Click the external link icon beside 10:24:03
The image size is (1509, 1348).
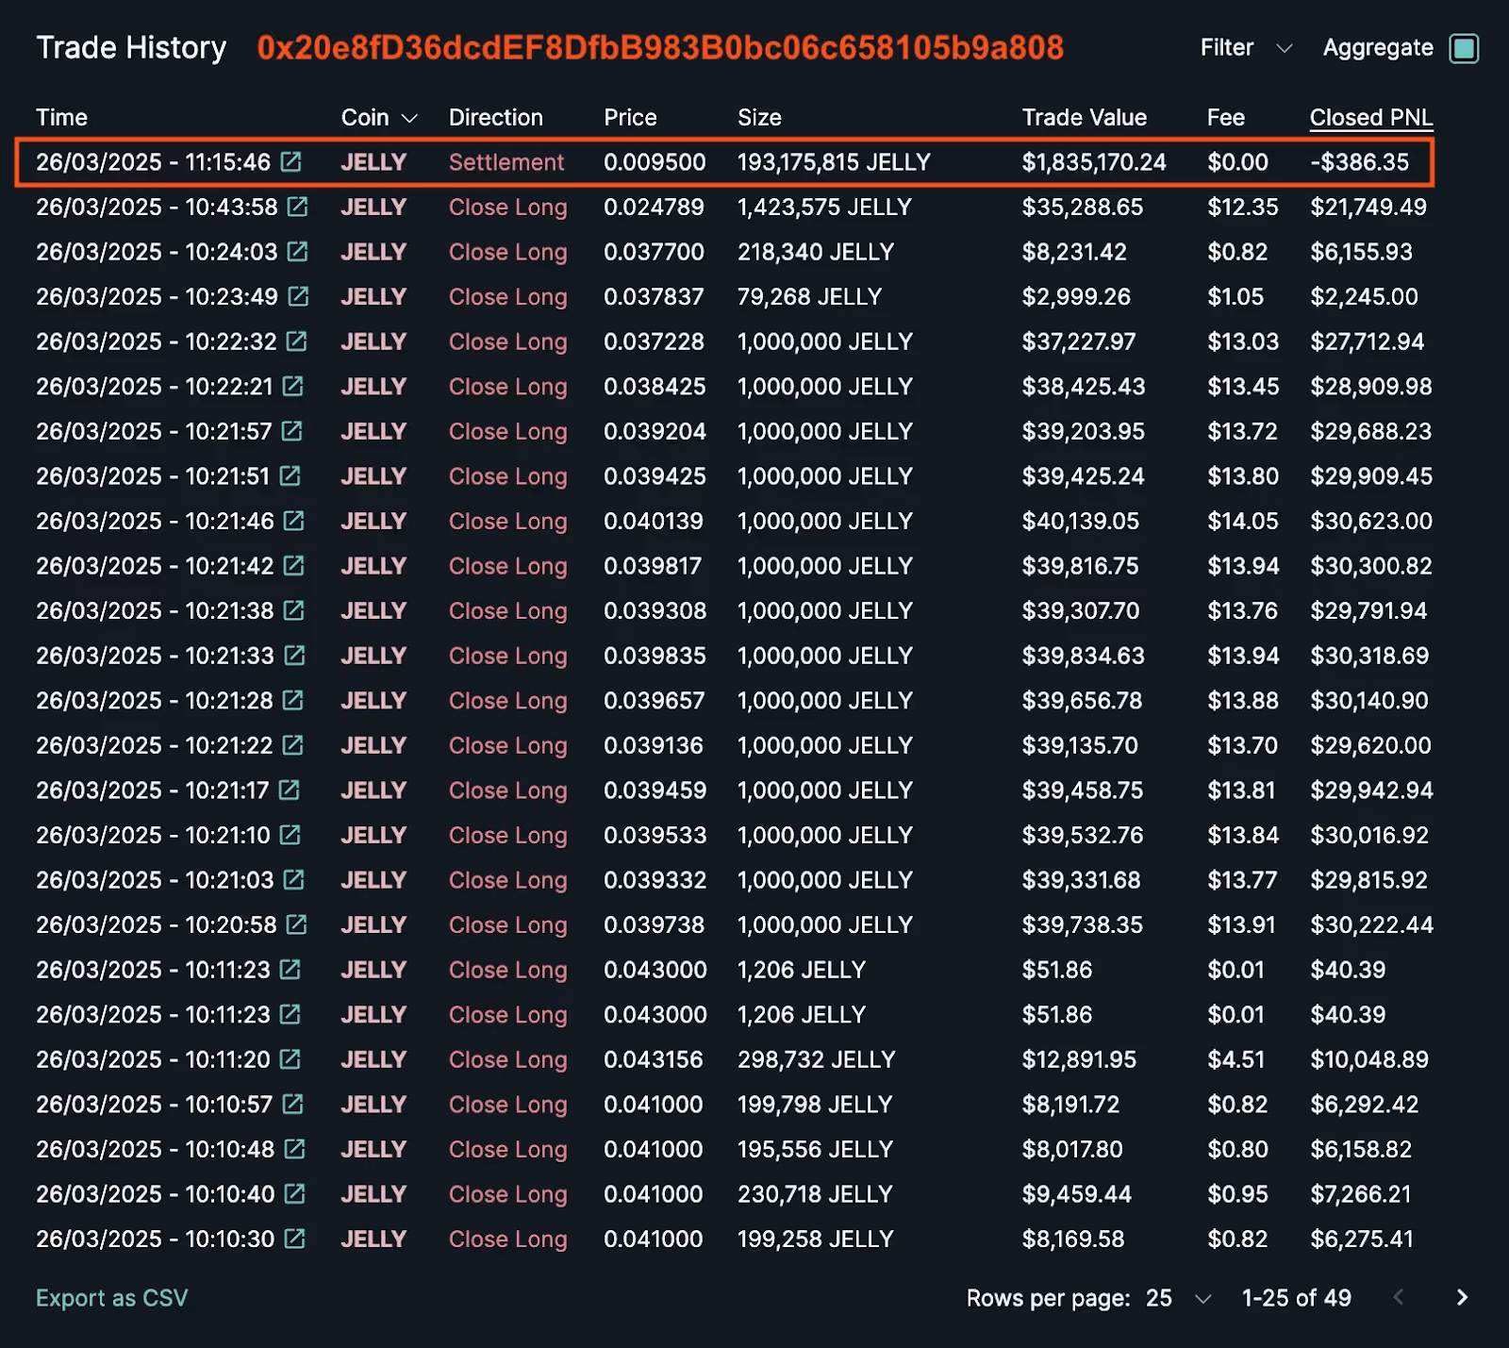298,252
